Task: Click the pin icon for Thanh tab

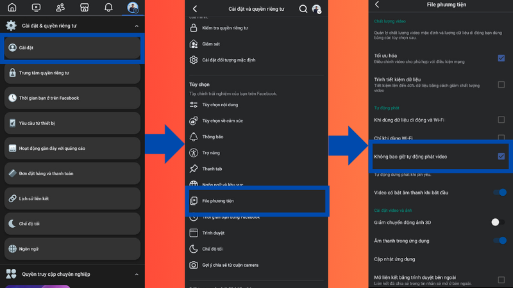Action: 194,168
